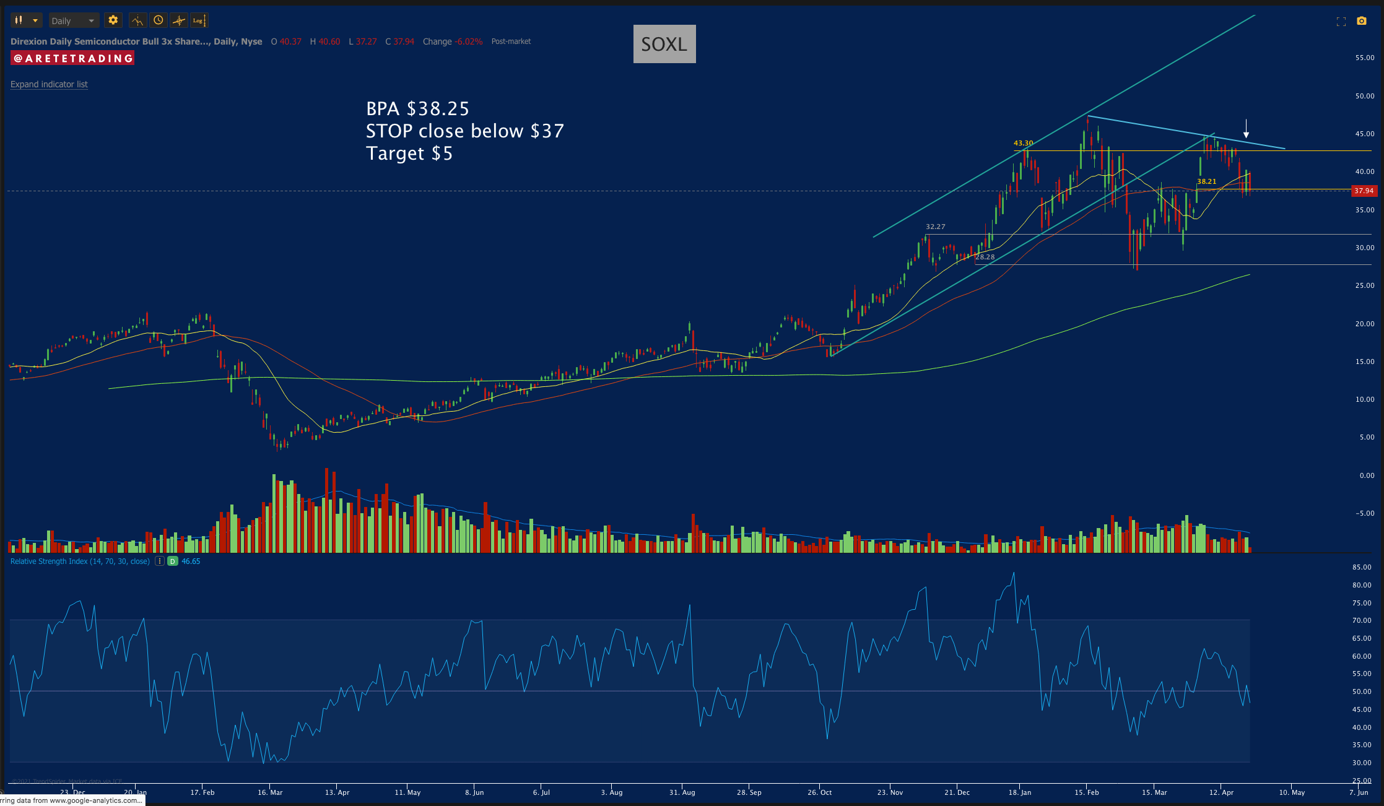Viewport: 1384px width, 806px height.
Task: Click the Post-market label
Action: [x=511, y=41]
